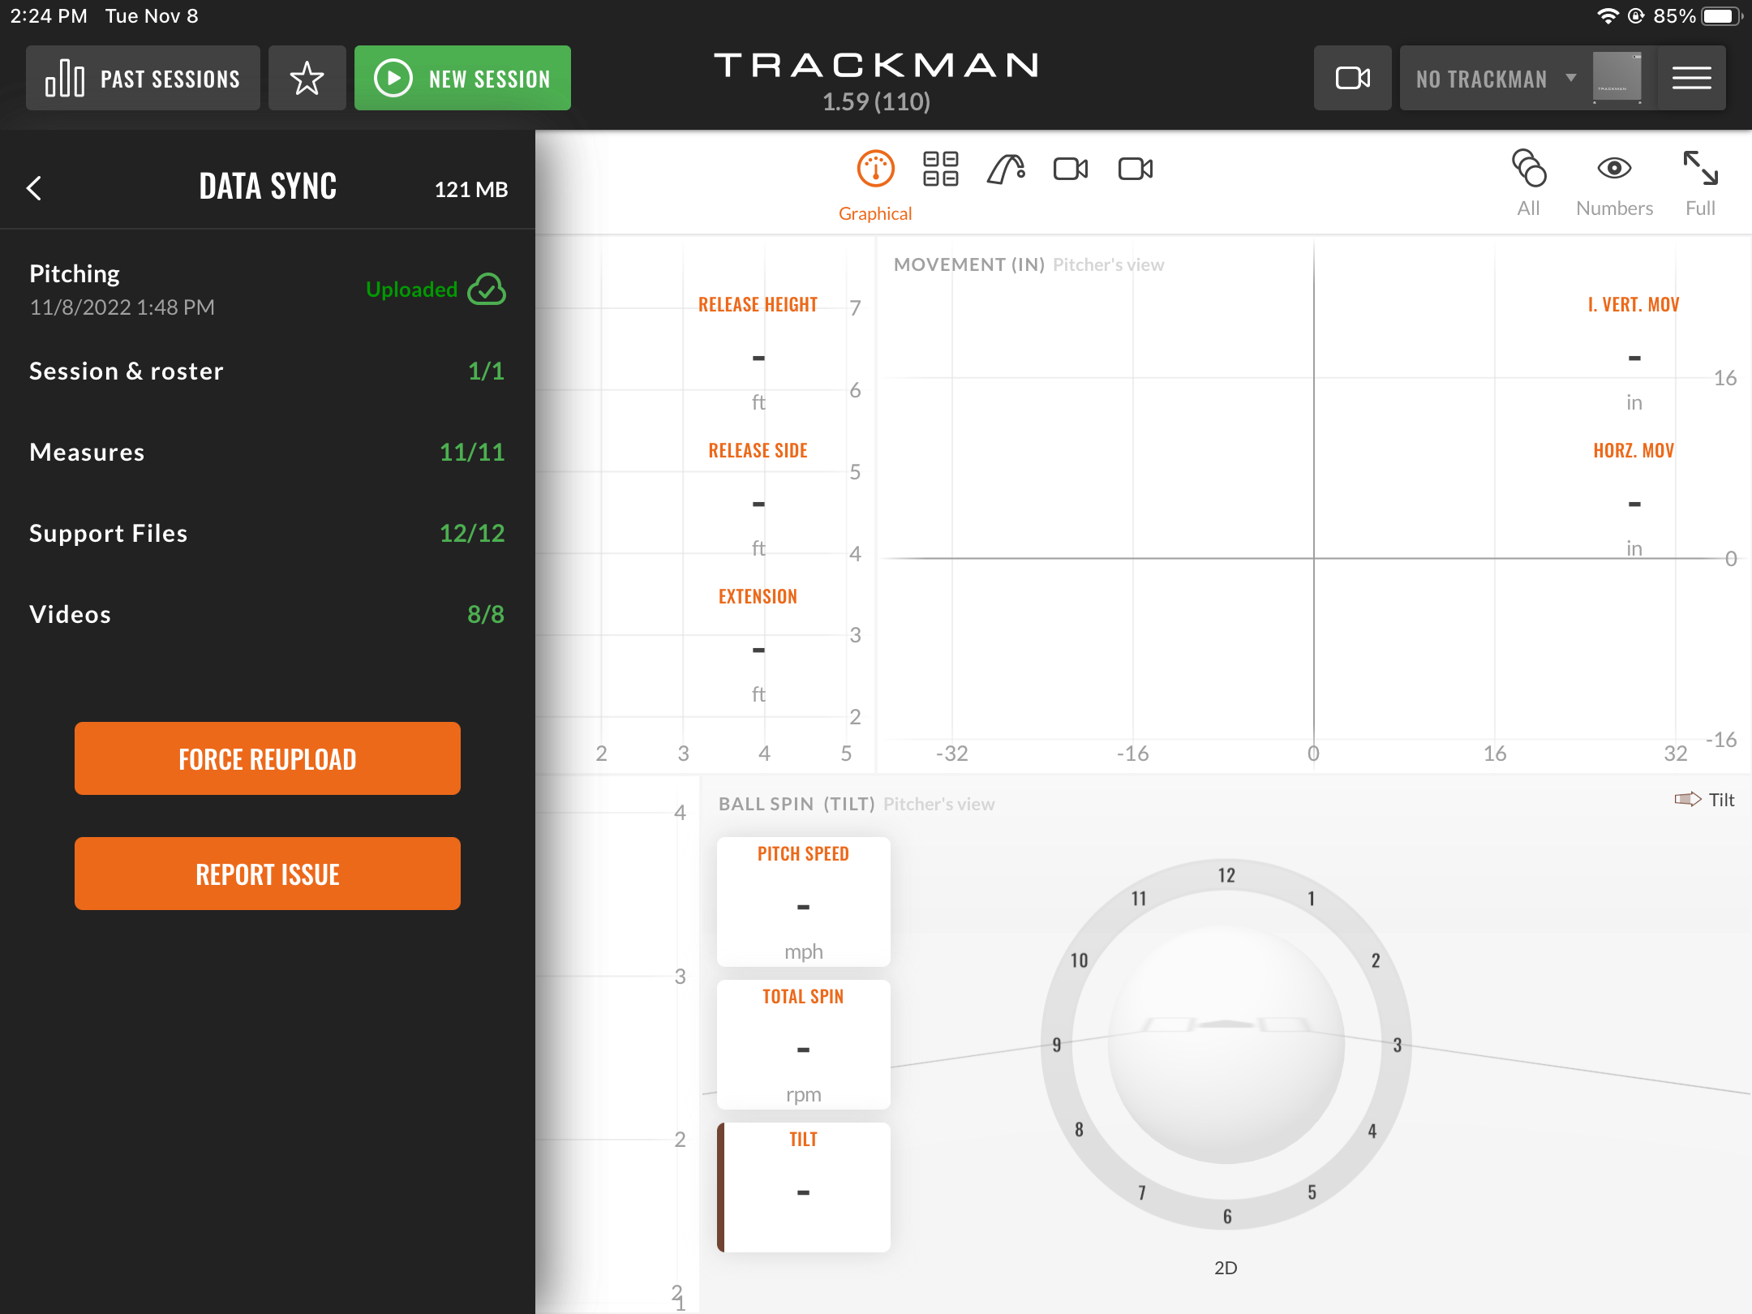Open the hamburger menu
This screenshot has width=1752, height=1314.
pyautogui.click(x=1691, y=78)
